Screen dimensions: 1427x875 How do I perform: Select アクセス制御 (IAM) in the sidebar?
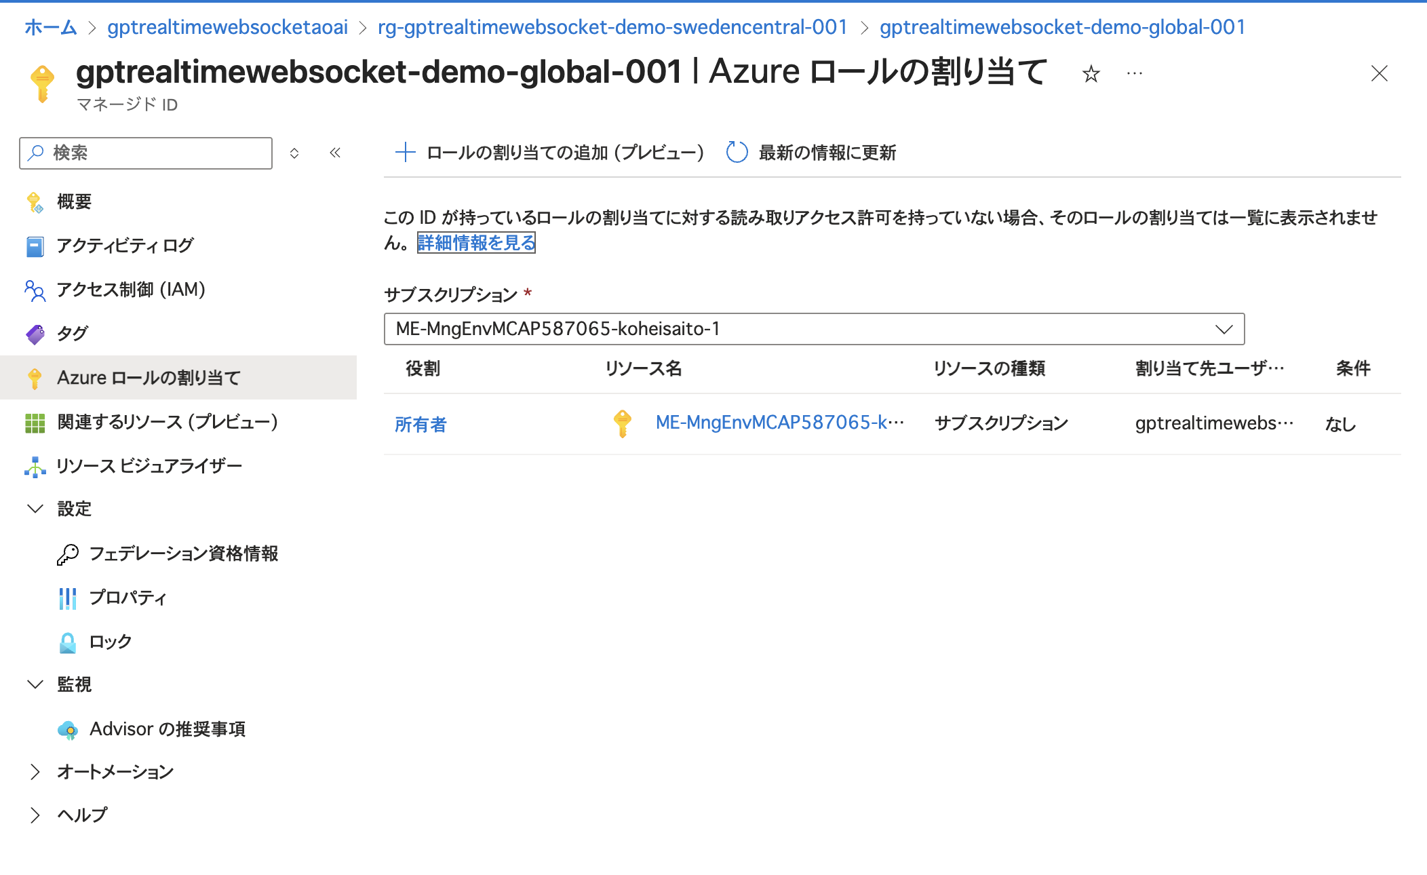point(131,290)
